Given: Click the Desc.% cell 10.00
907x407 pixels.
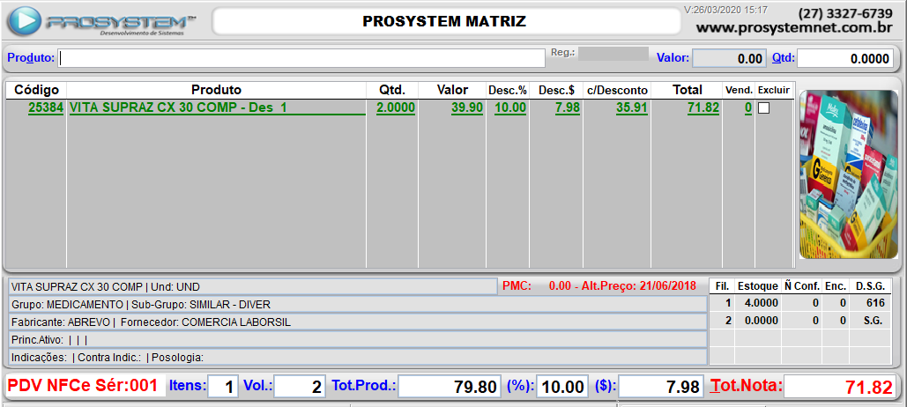Looking at the screenshot, I should (x=510, y=107).
